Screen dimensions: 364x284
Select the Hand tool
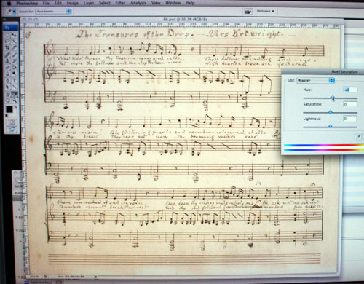pyautogui.click(x=7, y=100)
